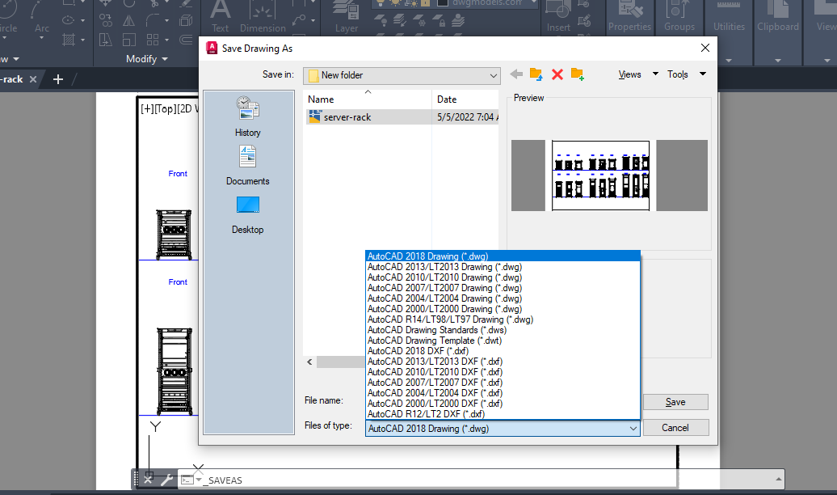
Task: Select the server-rack file in list
Action: pyautogui.click(x=402, y=117)
